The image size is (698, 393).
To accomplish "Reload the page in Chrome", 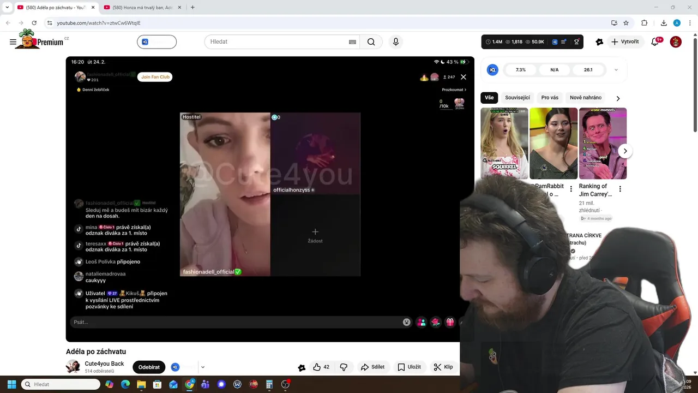I will coord(34,23).
